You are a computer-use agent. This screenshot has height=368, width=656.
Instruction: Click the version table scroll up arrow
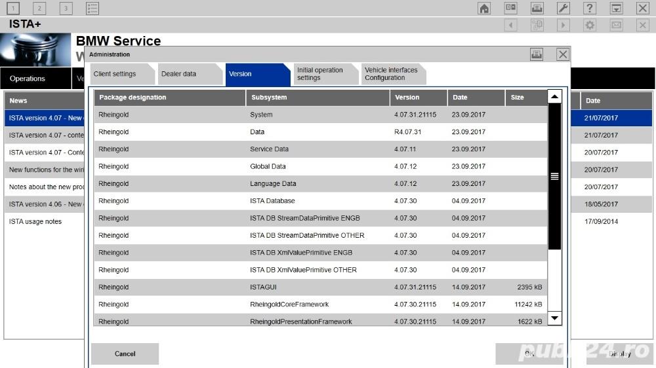coord(554,96)
